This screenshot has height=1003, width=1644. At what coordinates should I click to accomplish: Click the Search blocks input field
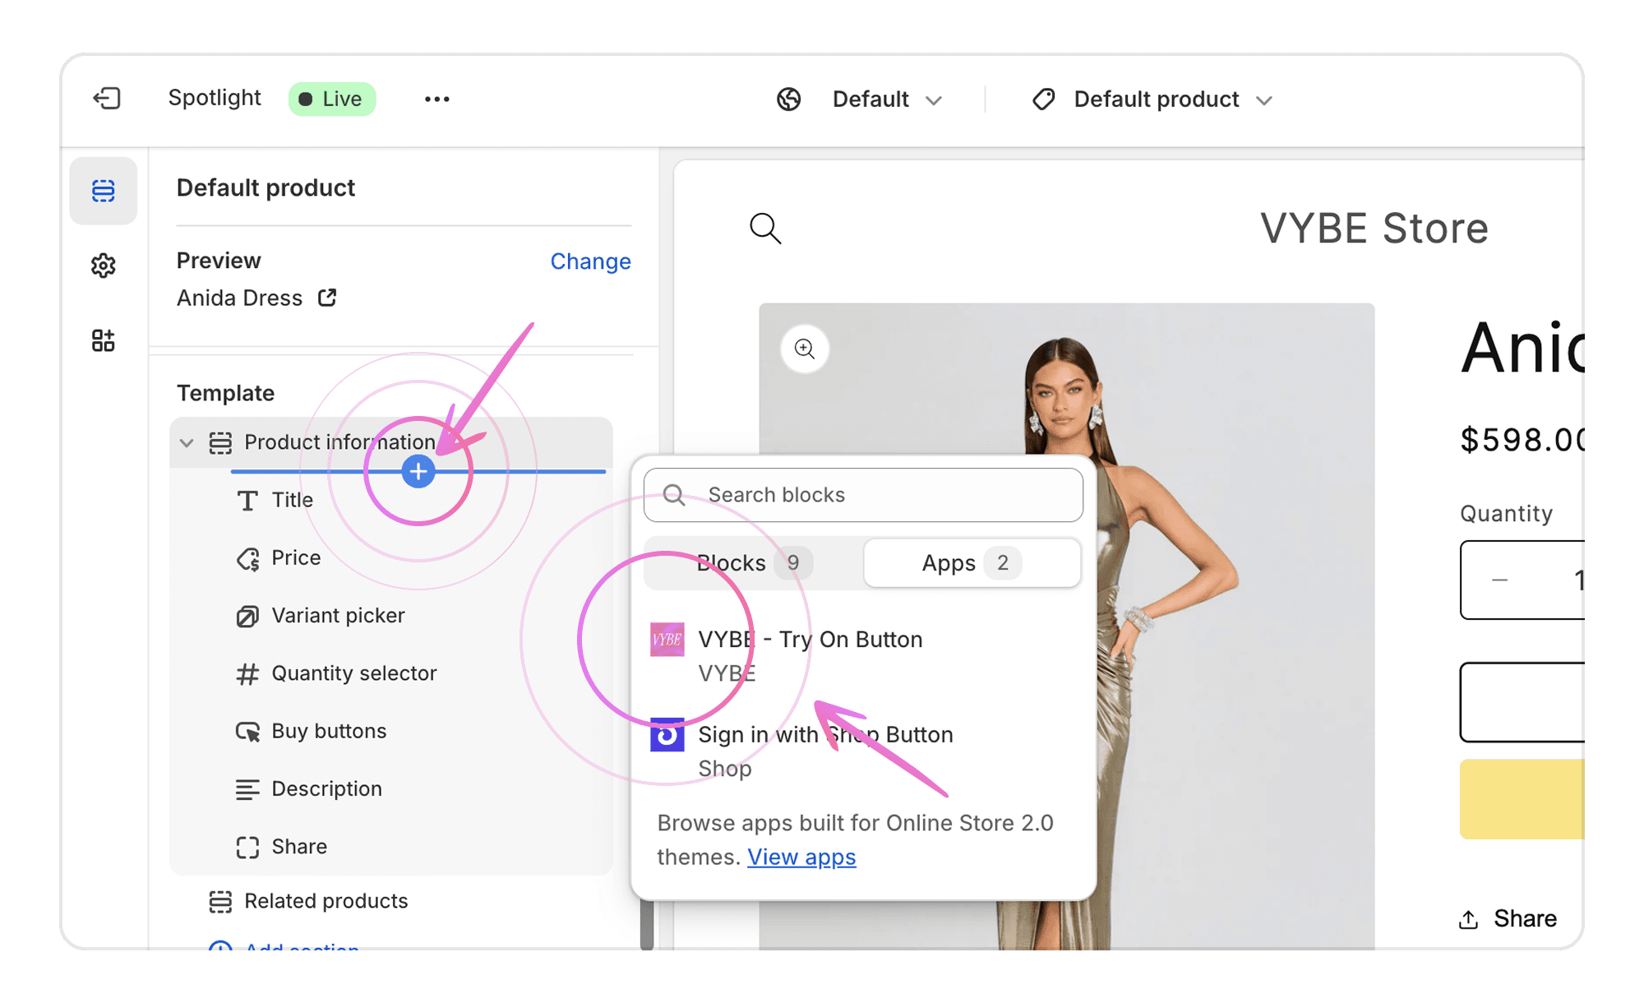pyautogui.click(x=863, y=495)
